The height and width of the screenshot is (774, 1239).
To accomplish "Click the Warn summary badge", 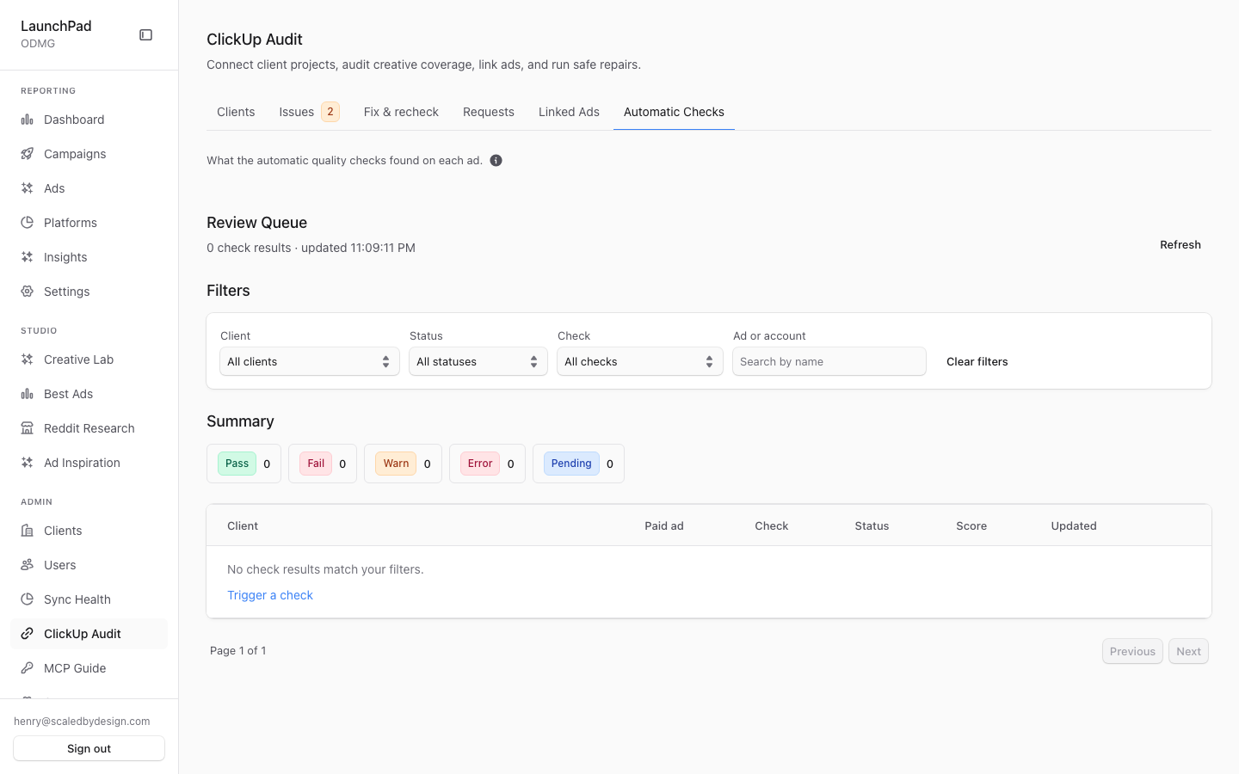I will click(396, 464).
